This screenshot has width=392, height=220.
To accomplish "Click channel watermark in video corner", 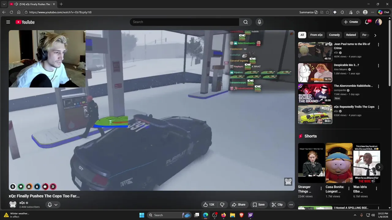I will pyautogui.click(x=288, y=182).
